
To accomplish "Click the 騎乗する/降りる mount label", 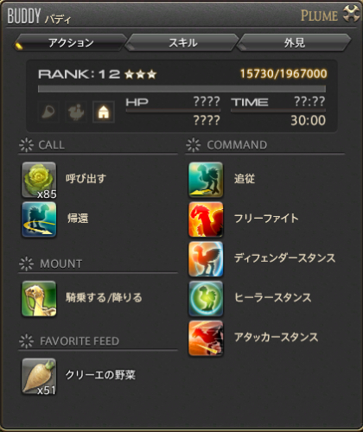I will 104,297.
